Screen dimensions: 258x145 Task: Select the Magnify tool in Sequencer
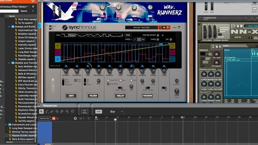tap(67, 112)
